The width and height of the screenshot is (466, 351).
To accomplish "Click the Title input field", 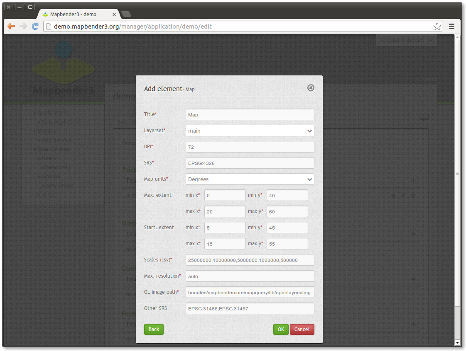I will (x=250, y=114).
